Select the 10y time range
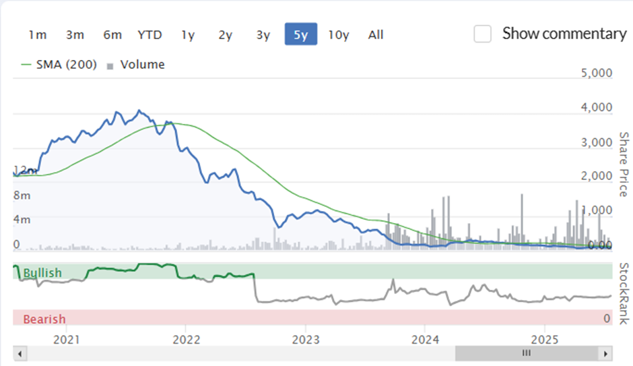Screen dimensions: 633x366 [x=338, y=35]
